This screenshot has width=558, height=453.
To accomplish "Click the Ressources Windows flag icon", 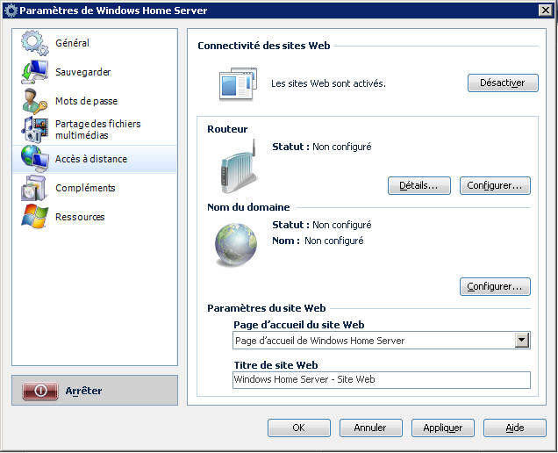I will [x=34, y=216].
